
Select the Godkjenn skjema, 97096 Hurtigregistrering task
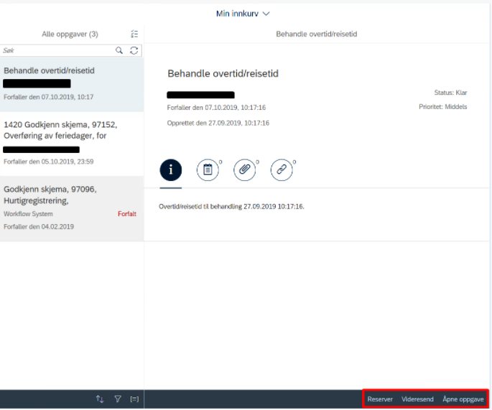click(72, 209)
